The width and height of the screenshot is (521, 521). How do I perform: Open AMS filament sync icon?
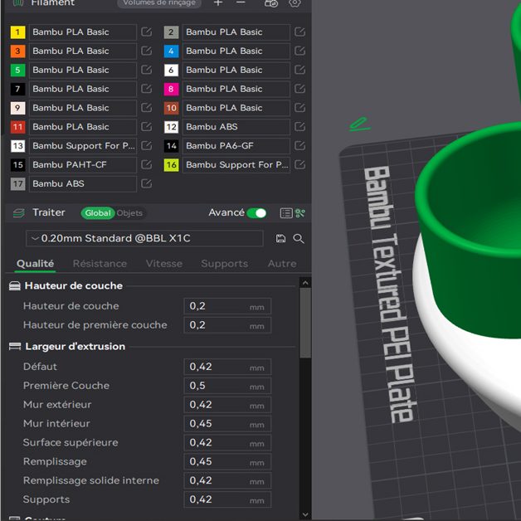pyautogui.click(x=271, y=3)
